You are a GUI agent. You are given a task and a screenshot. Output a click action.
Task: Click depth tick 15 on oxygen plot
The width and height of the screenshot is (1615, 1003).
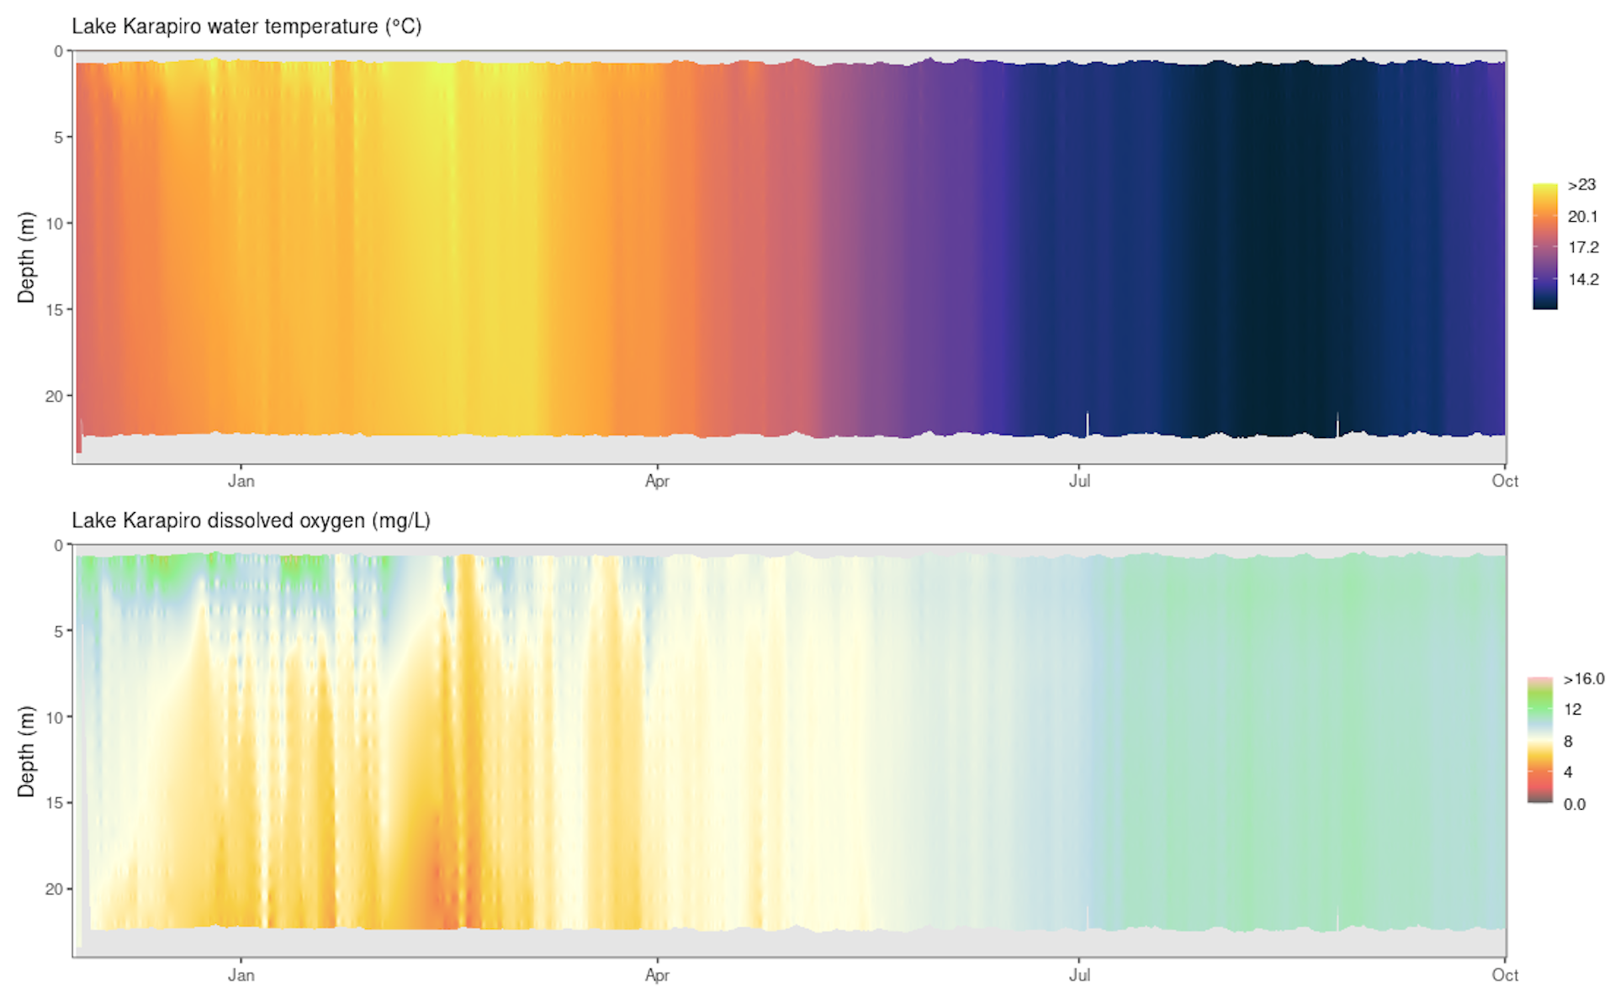tap(55, 803)
